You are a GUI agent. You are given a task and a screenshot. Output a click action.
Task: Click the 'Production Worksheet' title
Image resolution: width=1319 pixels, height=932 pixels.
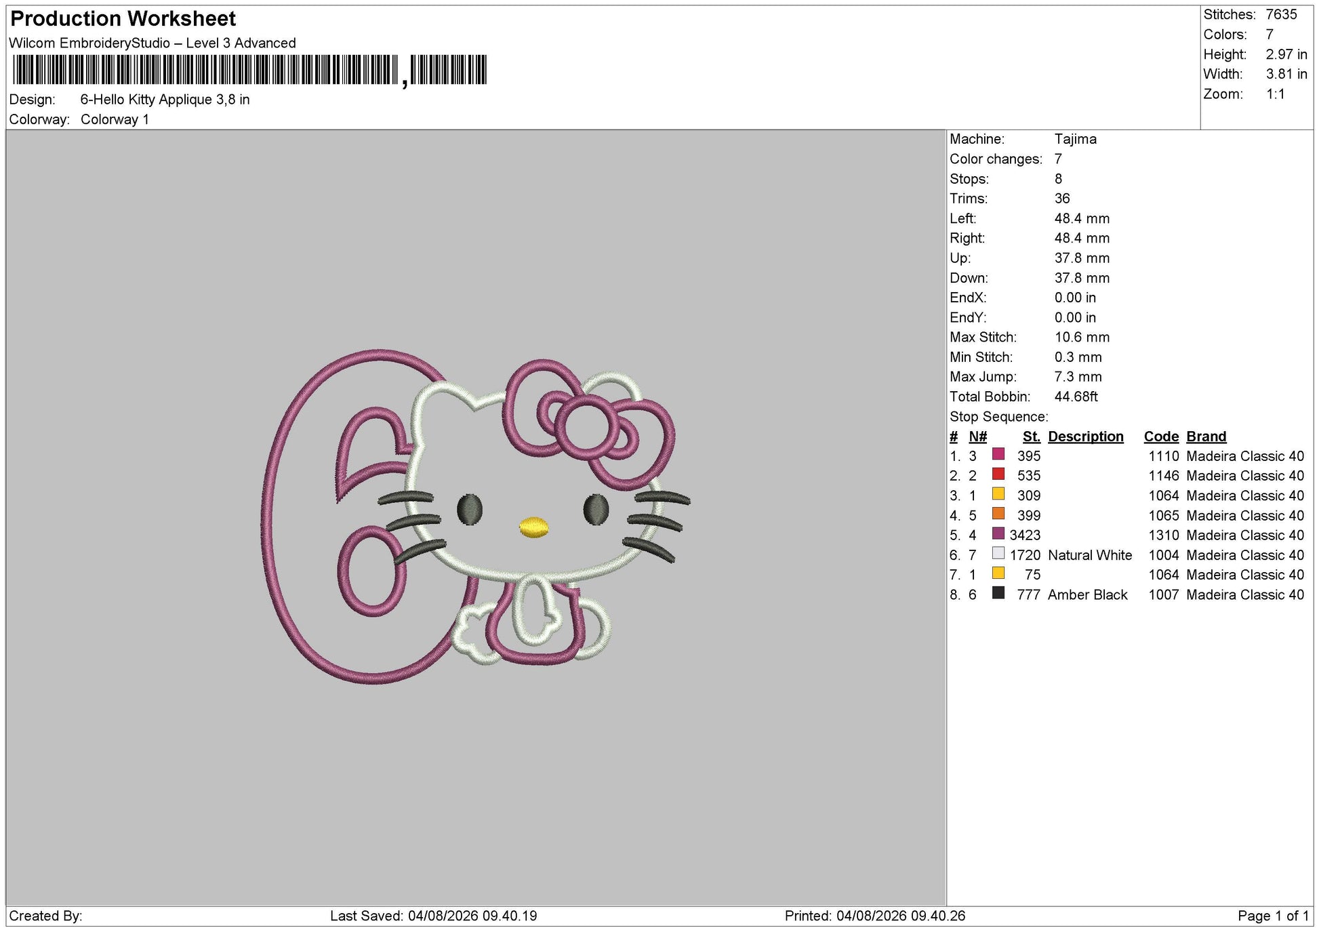coord(123,19)
